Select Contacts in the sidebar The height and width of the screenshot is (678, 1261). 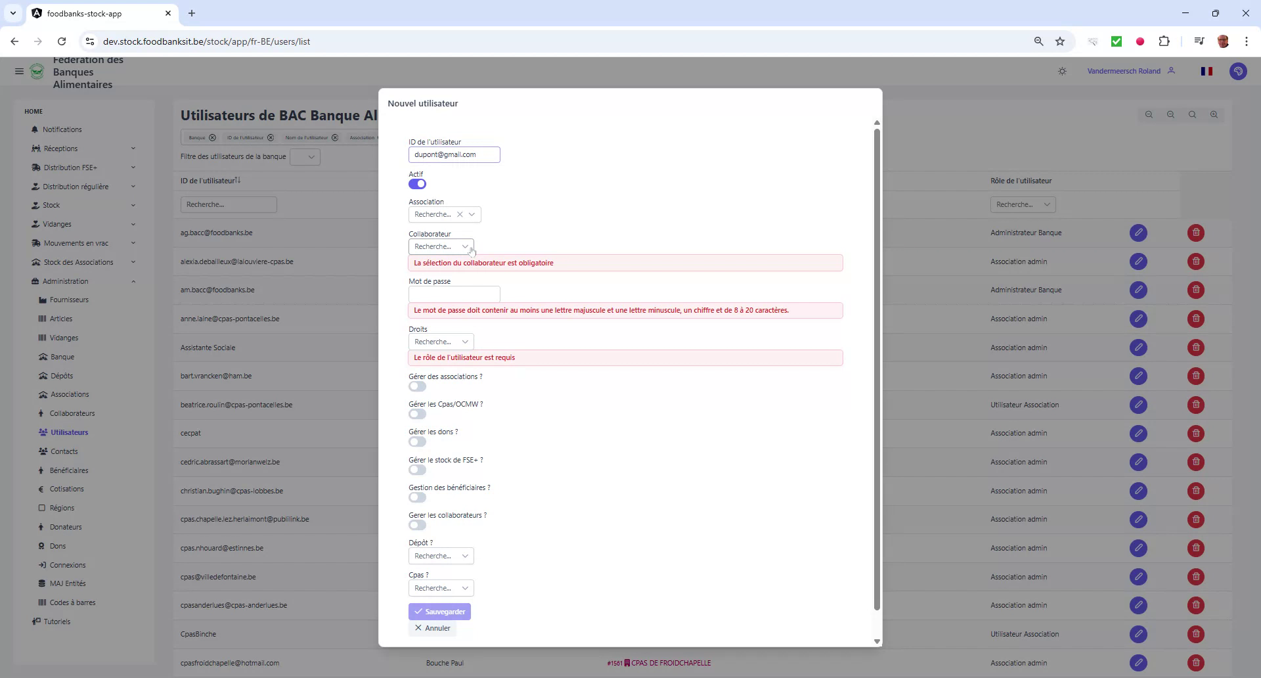pos(64,451)
